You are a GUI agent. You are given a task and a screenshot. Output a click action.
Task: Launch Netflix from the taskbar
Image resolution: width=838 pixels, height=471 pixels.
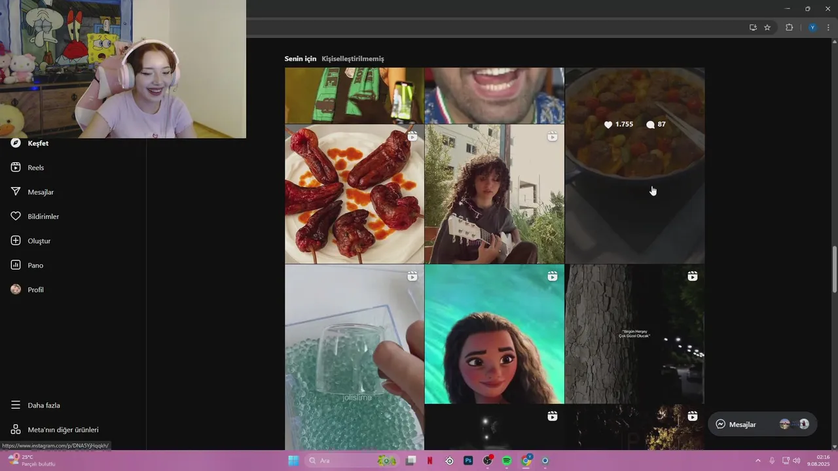click(x=430, y=461)
